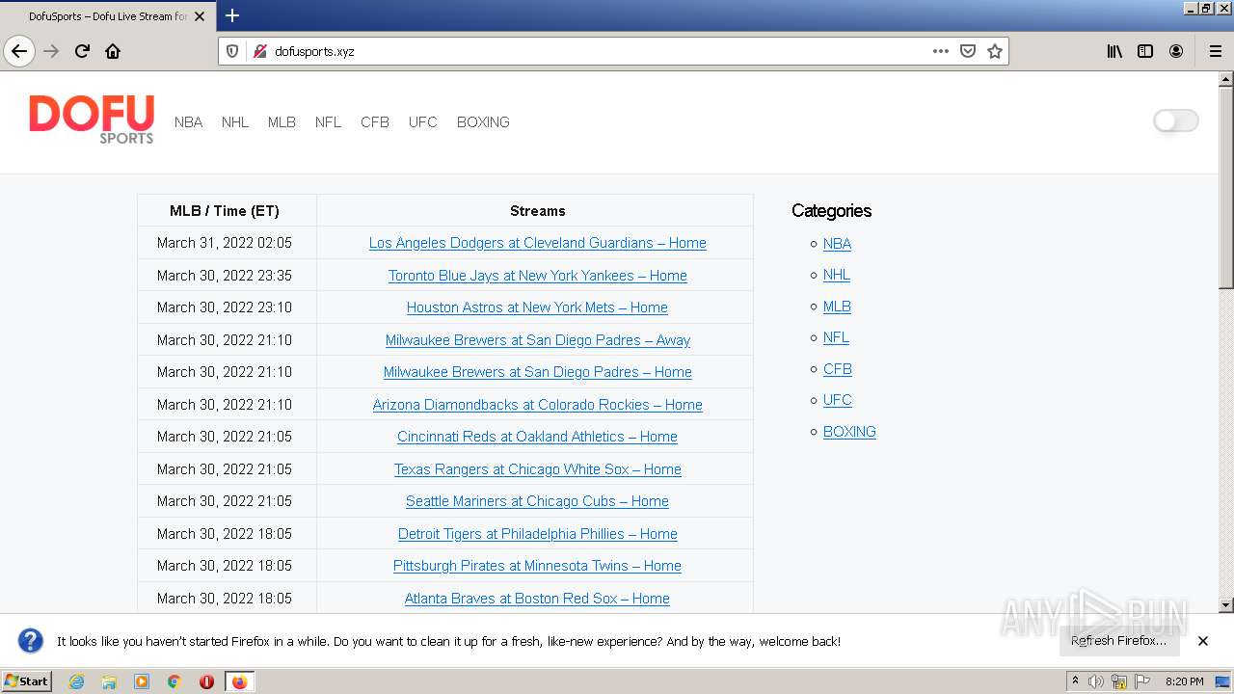
Task: Click the DOFU Sports logo
Action: tap(92, 120)
